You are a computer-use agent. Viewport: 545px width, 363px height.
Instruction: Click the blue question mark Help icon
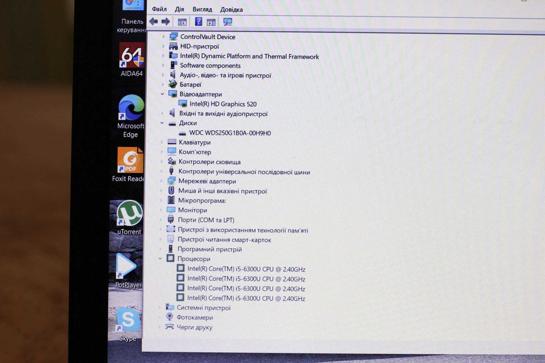pos(198,22)
